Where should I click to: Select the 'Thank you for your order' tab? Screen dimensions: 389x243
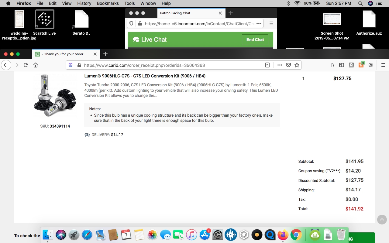(x=66, y=54)
